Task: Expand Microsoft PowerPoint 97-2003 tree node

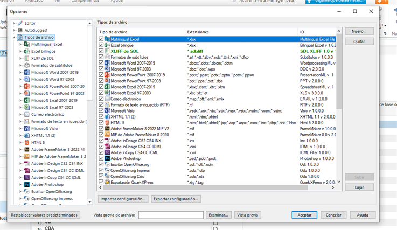Action: [x=20, y=93]
